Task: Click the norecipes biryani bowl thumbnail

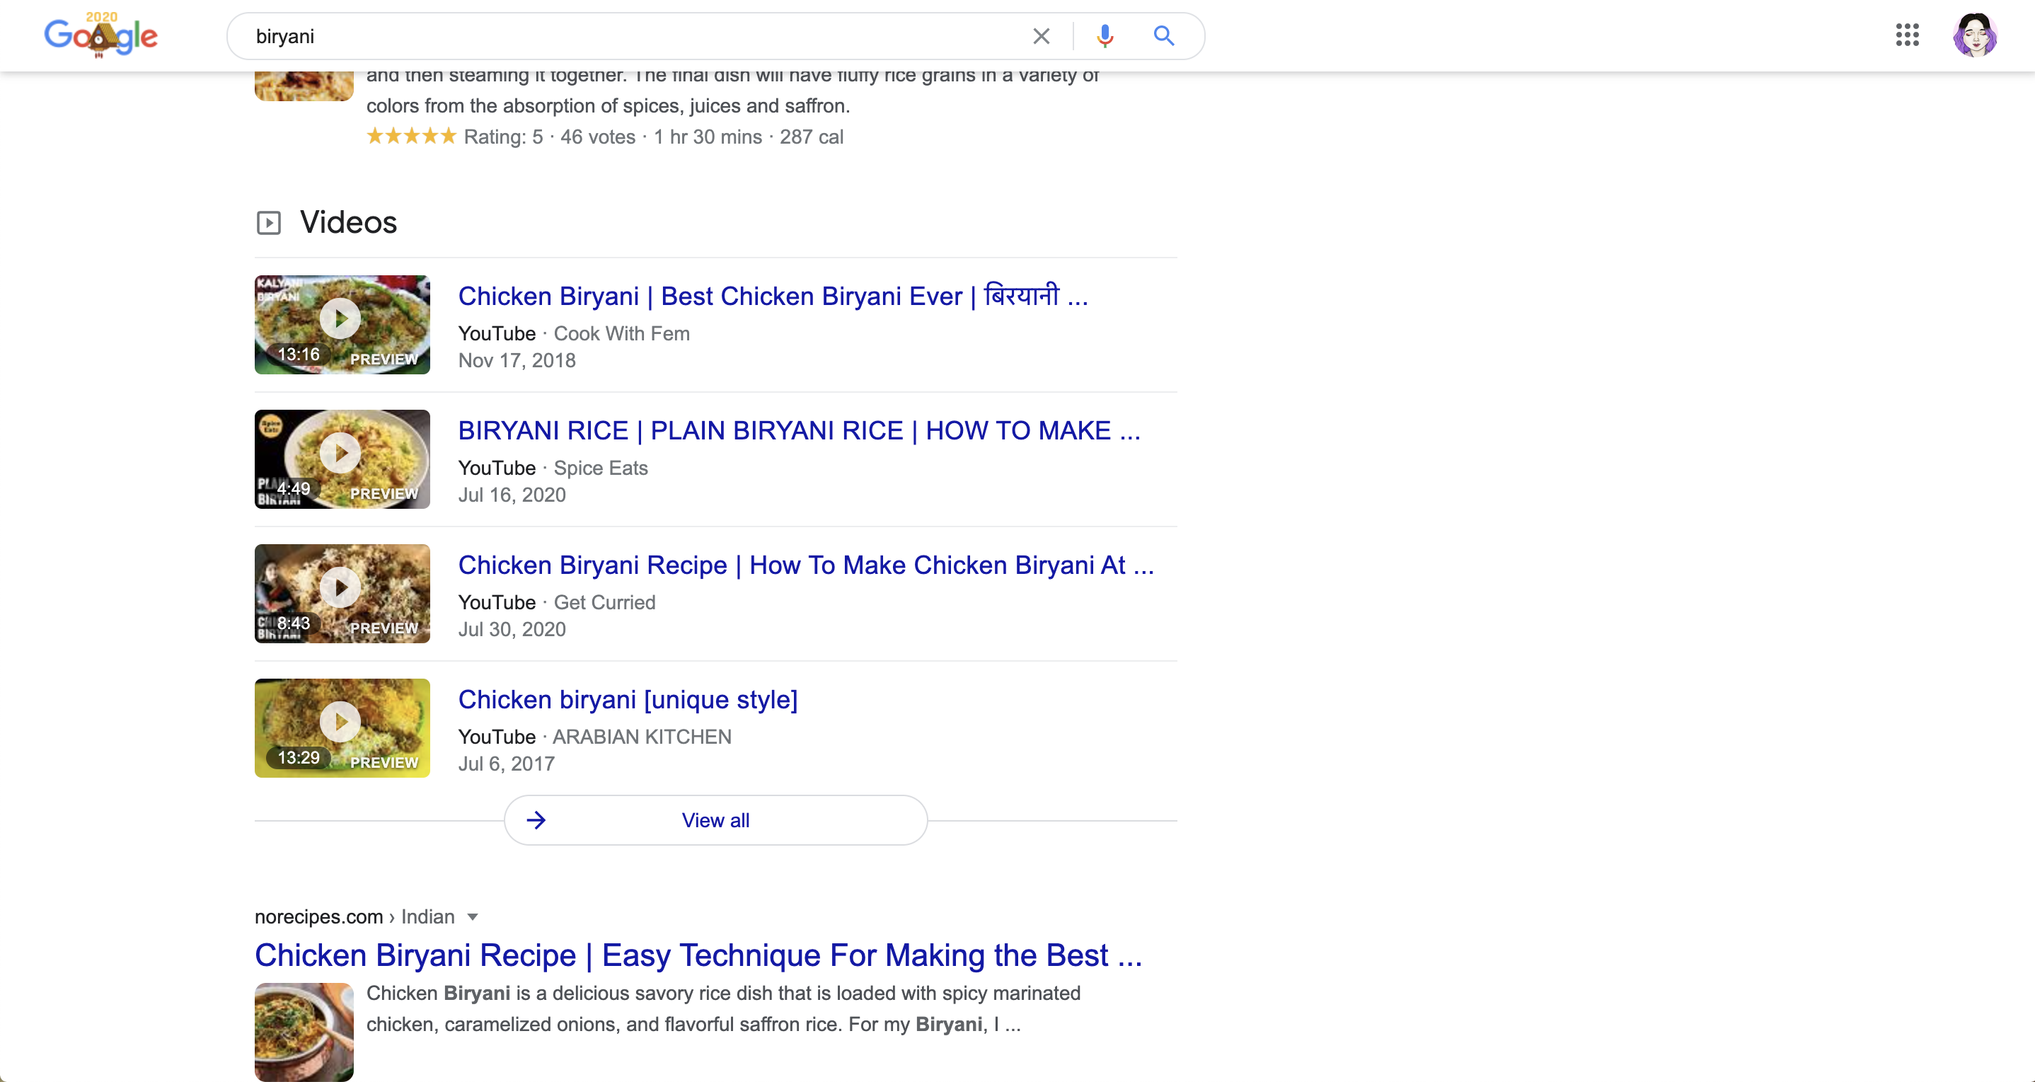Action: [304, 1030]
